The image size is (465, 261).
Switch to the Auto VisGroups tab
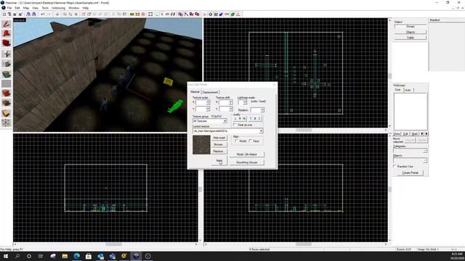[x=408, y=90]
